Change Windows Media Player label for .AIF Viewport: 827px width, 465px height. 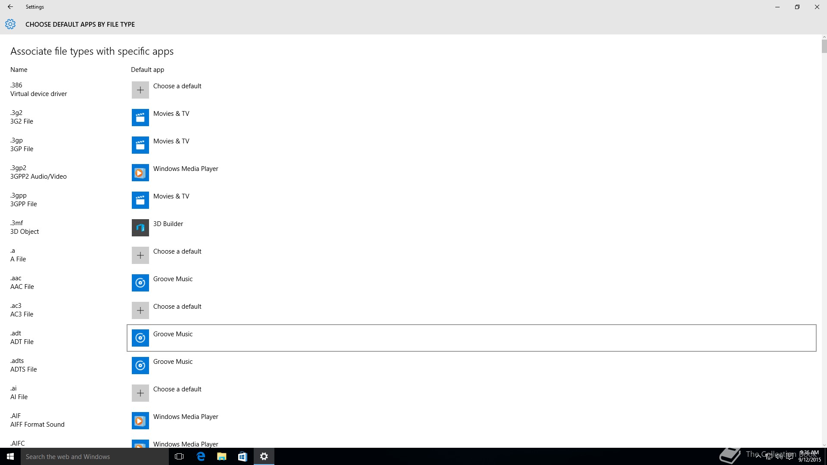tap(186, 417)
